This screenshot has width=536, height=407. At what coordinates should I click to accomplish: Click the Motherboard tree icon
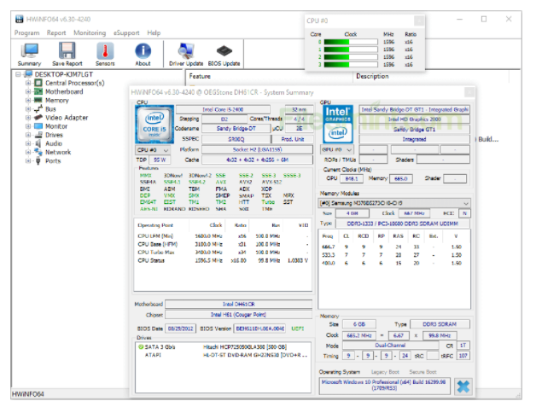(x=38, y=91)
